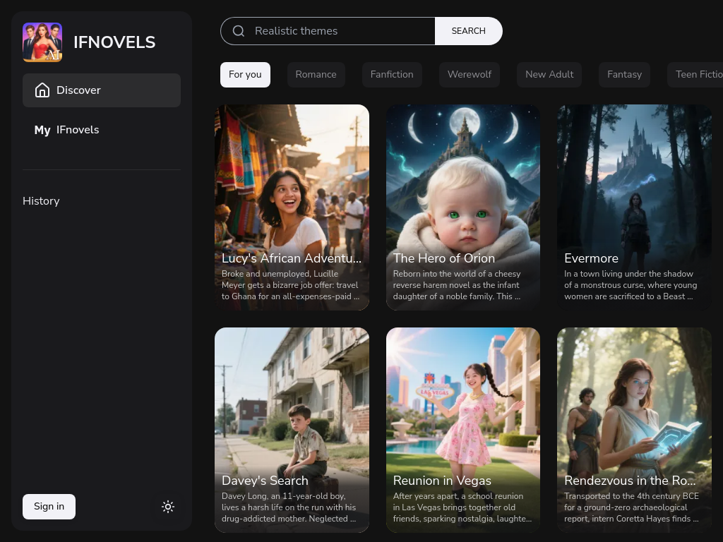Switch to the Romance category tab
The height and width of the screenshot is (542, 723).
coord(316,75)
